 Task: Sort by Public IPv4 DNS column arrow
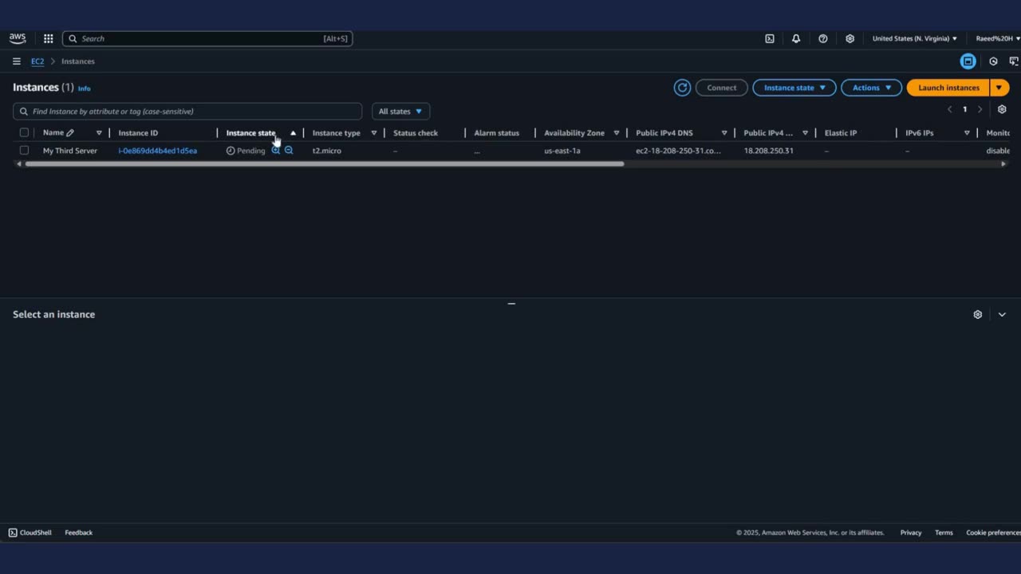(724, 133)
